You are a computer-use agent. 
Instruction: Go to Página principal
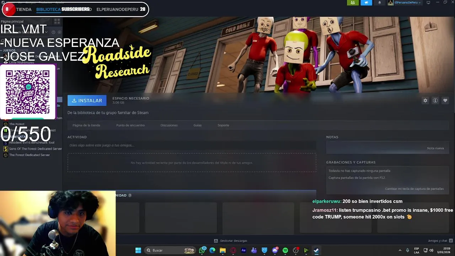[x=12, y=22]
